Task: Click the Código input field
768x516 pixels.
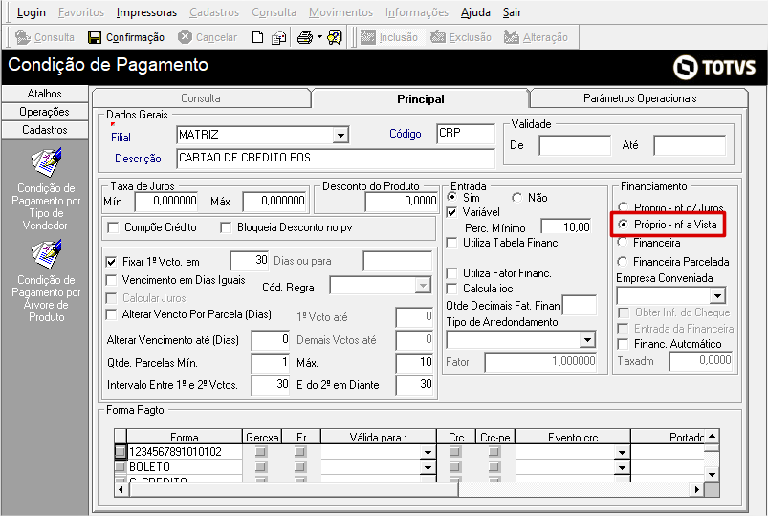Action: click(466, 133)
